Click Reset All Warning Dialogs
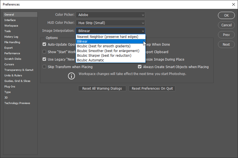 coord(102,89)
